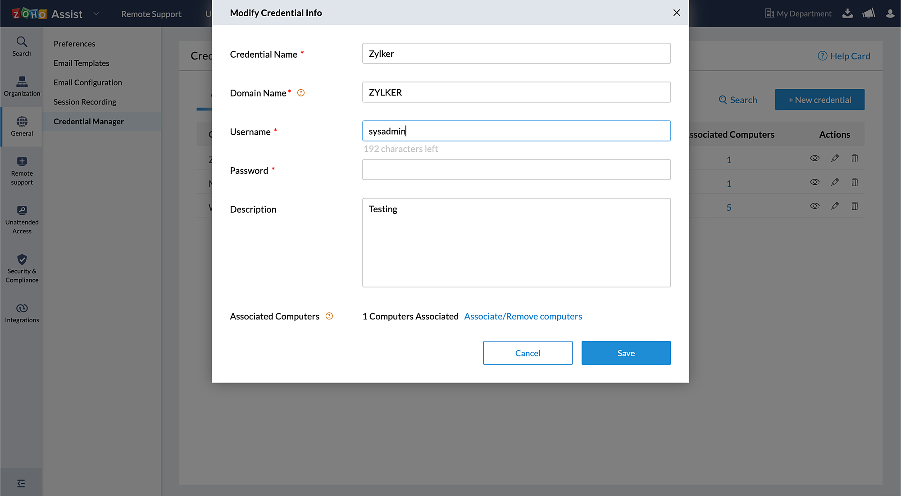The height and width of the screenshot is (496, 901).
Task: Open Unattended Access in sidebar
Action: [x=22, y=219]
